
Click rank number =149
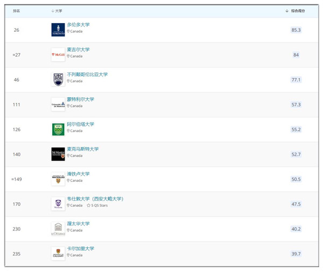pos(17,179)
